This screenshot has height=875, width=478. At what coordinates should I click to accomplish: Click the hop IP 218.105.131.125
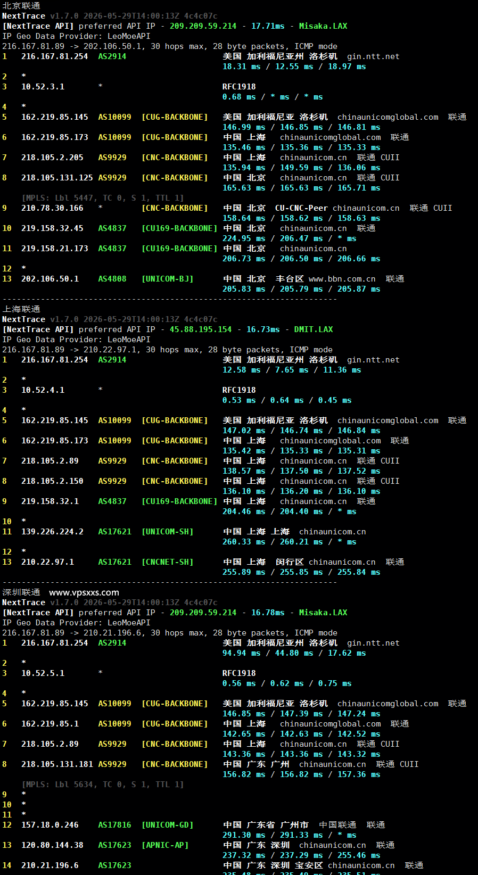(57, 178)
